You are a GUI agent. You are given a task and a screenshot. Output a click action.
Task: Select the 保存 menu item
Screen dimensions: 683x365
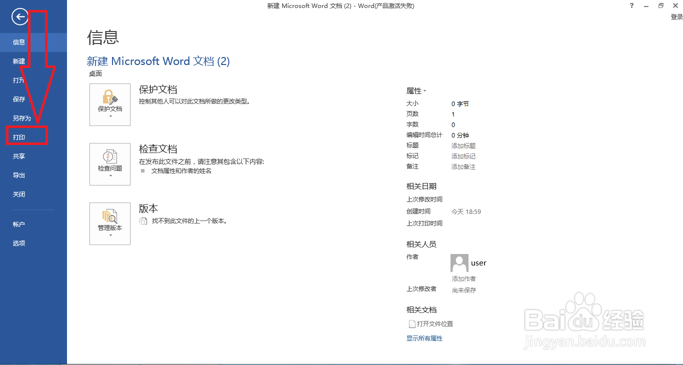point(33,99)
